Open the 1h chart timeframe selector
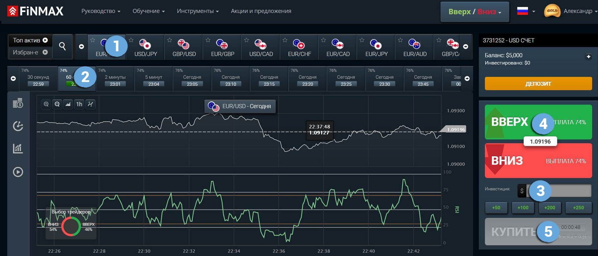598x256 pixels. [x=79, y=104]
